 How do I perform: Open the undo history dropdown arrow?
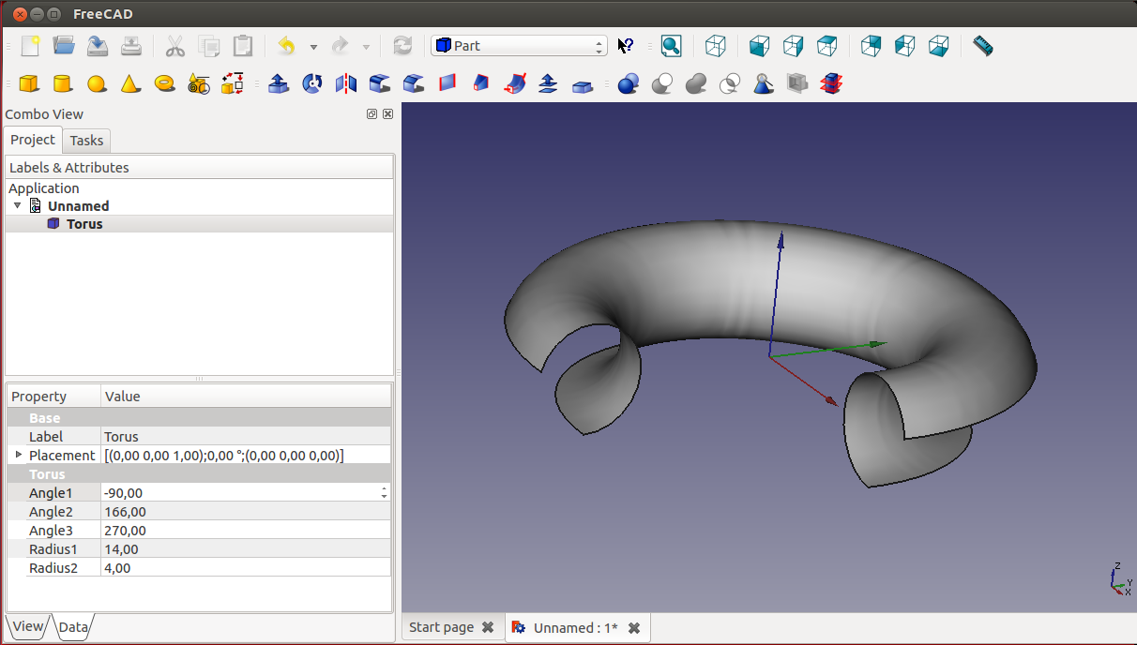click(313, 46)
